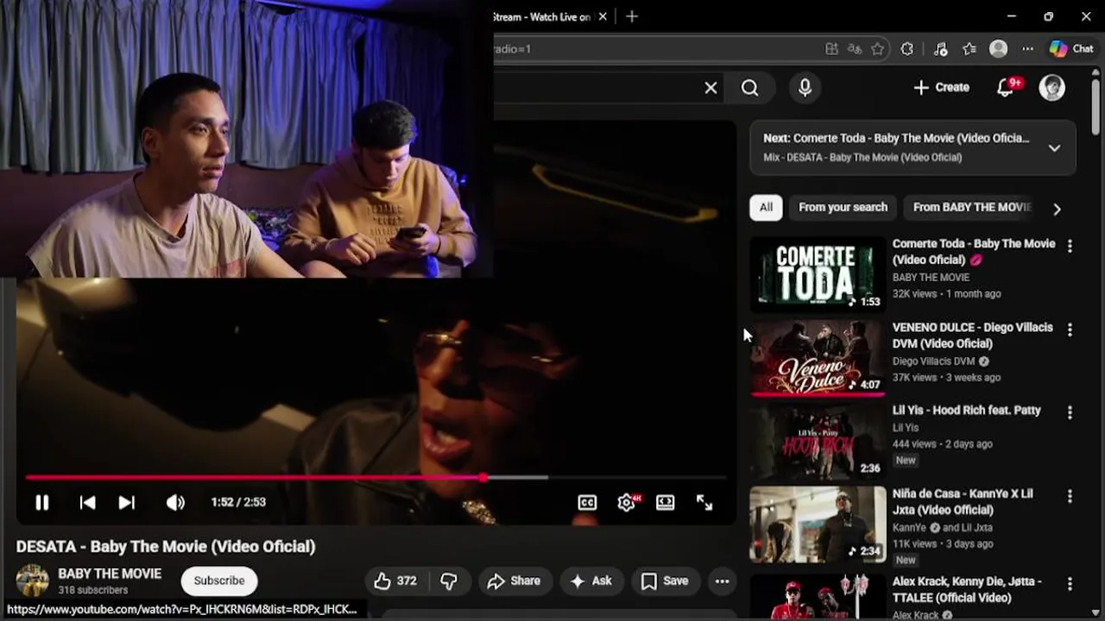Search with voice microphone
Screen dimensions: 1105x621
(x=805, y=88)
